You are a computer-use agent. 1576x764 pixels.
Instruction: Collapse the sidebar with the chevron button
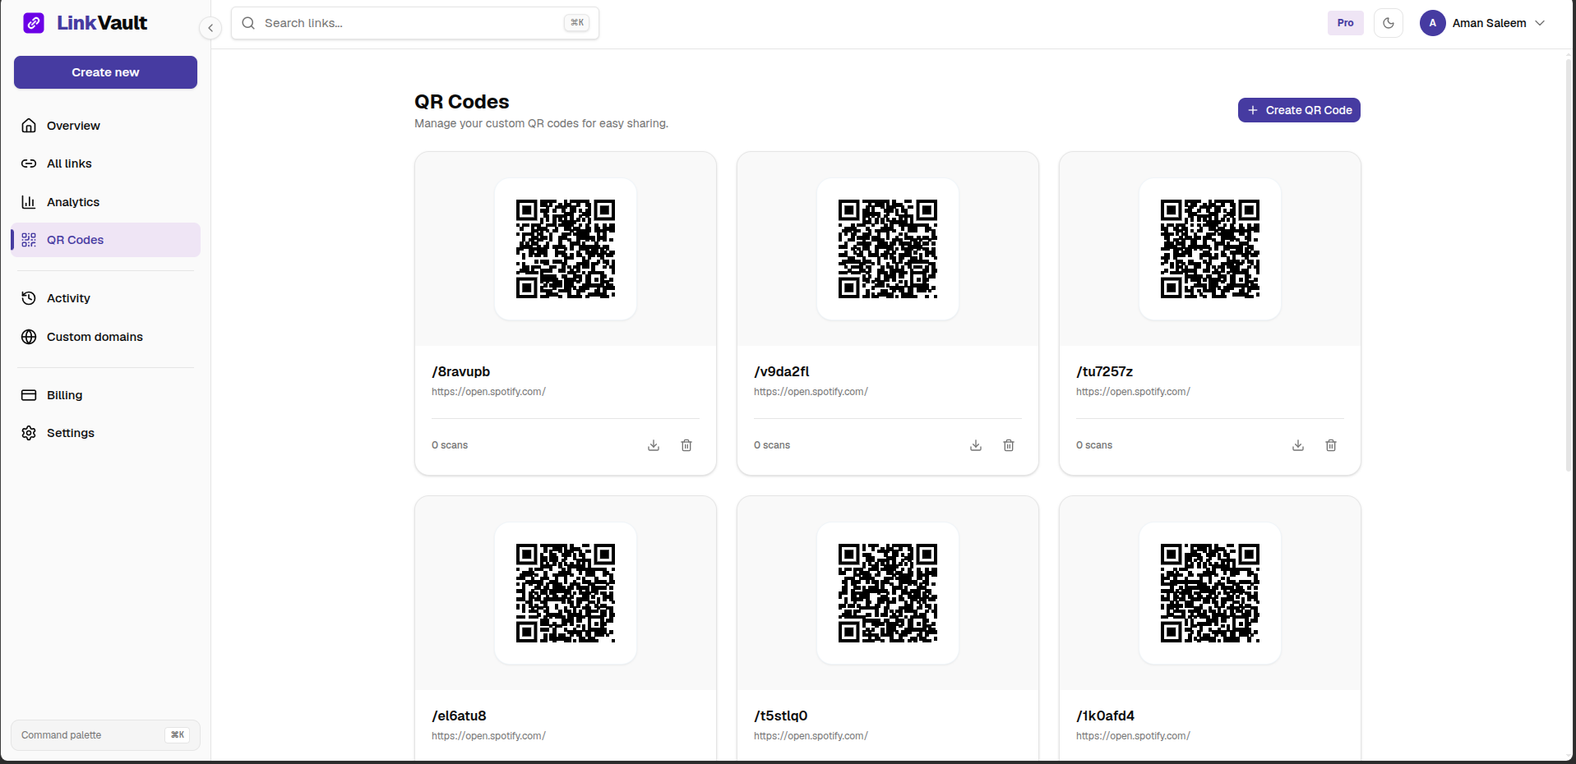[210, 28]
